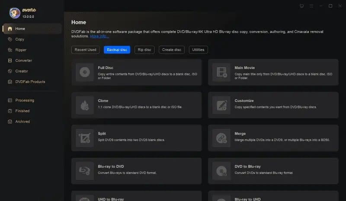Choose the Split card title

point(102,133)
